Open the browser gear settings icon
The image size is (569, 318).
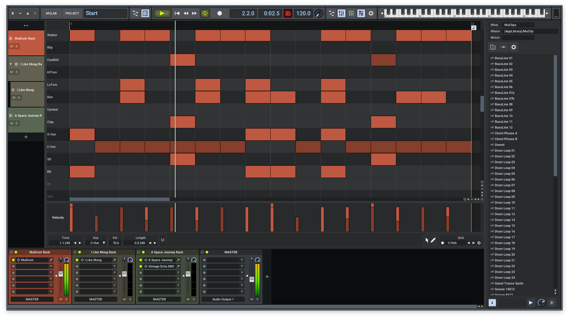[514, 47]
